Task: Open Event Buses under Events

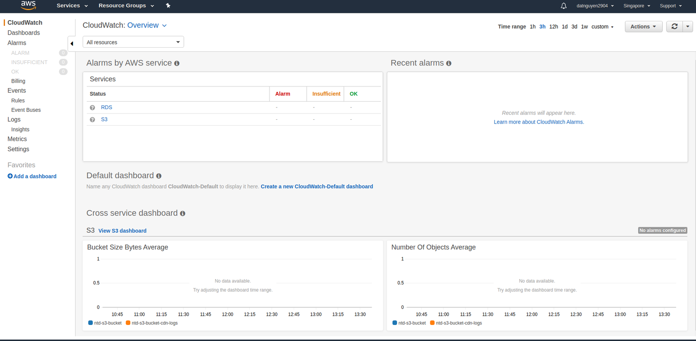Action: click(x=26, y=110)
